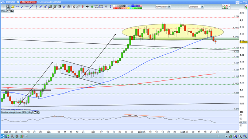Select the Fibonacci retracement tool
Screen dimensions: 248x139
coord(50,7)
